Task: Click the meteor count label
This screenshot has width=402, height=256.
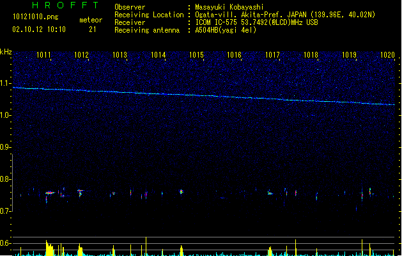Action: [91, 20]
